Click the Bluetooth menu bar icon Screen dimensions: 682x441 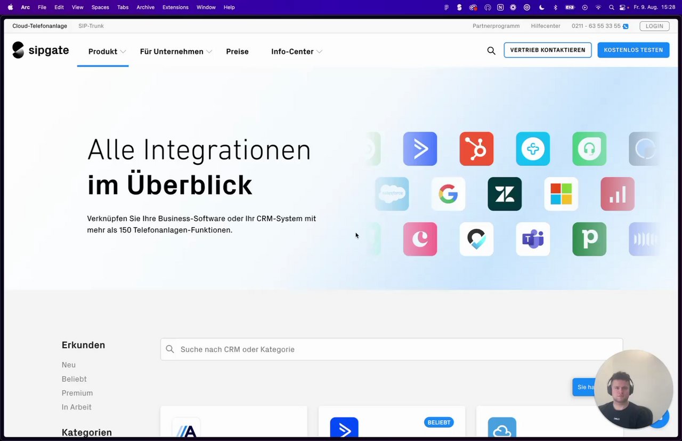coord(555,7)
